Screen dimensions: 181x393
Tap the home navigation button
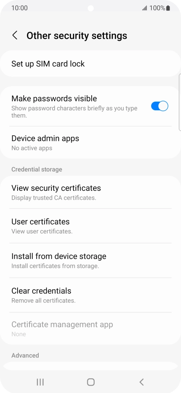[90, 382]
